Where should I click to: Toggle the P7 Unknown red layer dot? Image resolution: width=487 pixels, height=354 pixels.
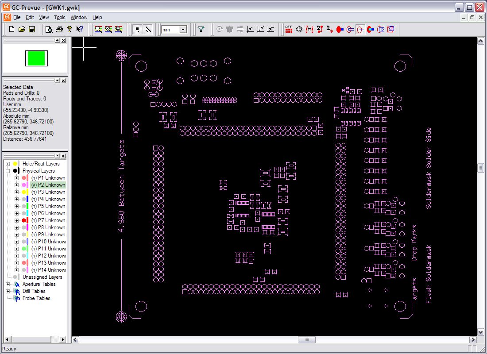23,220
